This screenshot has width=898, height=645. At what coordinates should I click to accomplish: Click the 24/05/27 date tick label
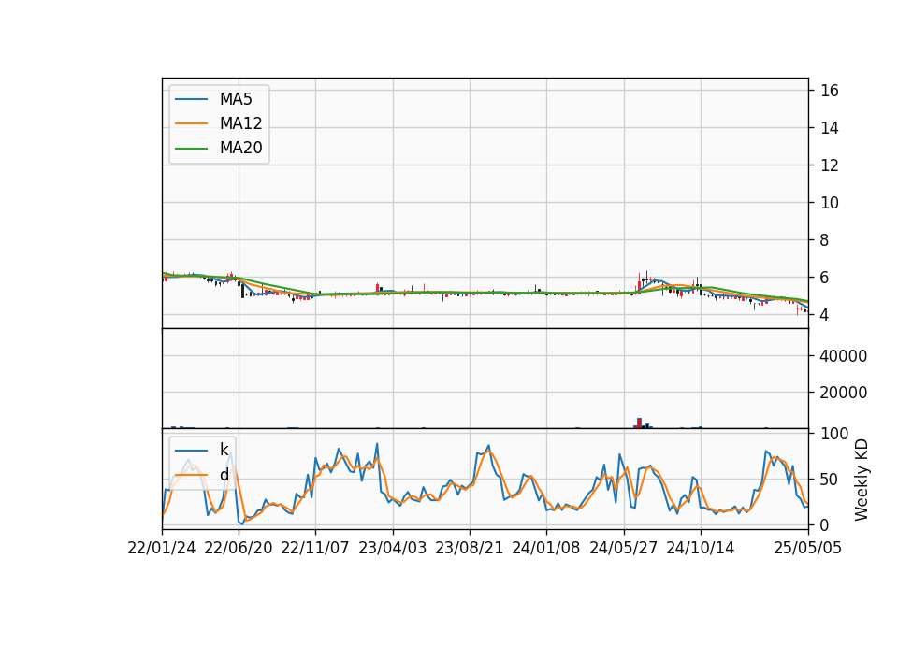(624, 548)
